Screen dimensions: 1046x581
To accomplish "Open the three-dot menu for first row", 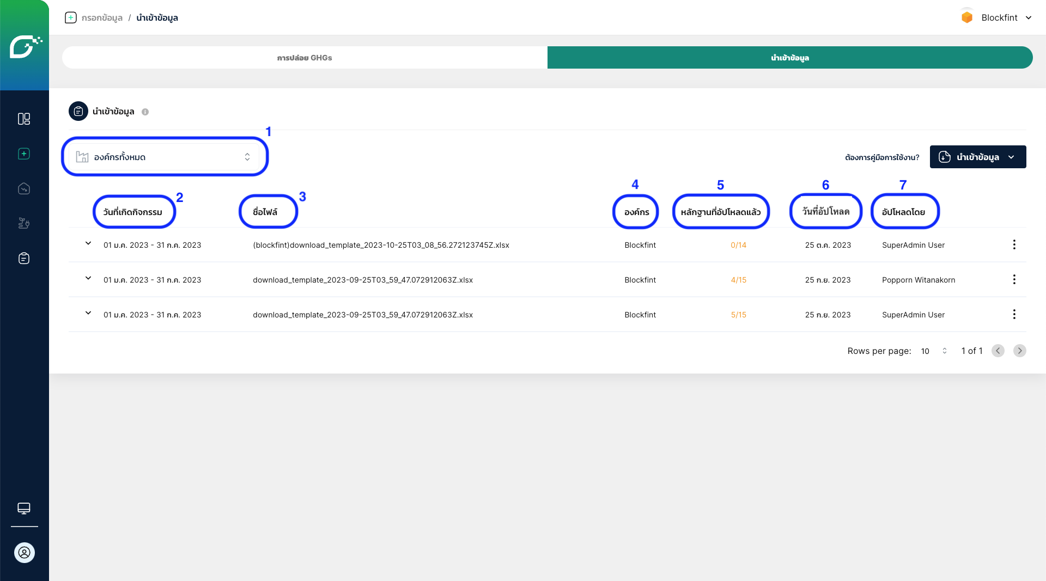I will click(1014, 244).
